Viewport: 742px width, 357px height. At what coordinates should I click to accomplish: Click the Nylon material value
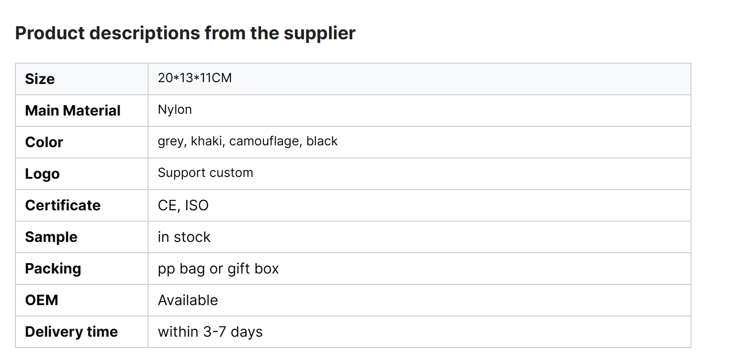pyautogui.click(x=175, y=110)
